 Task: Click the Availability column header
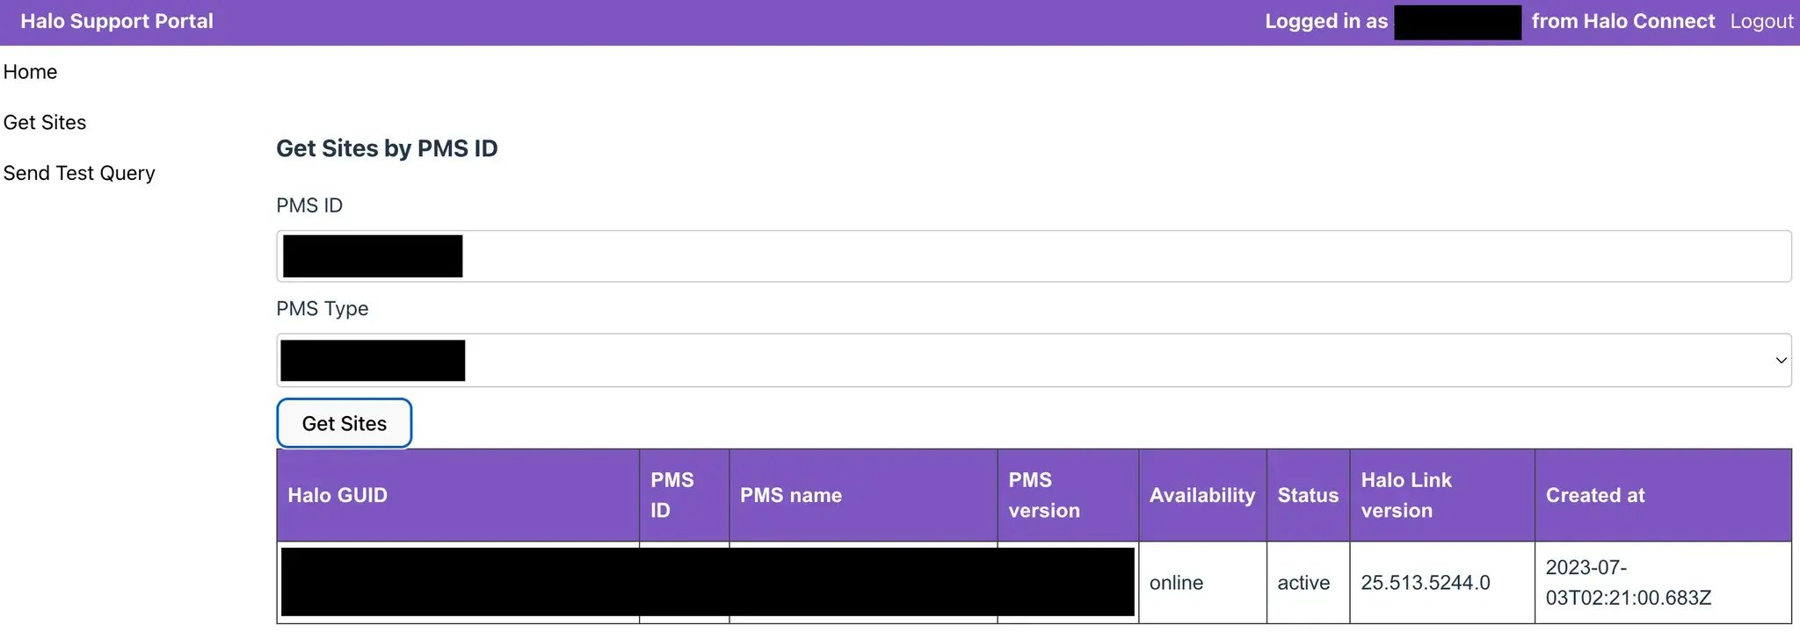pos(1202,495)
